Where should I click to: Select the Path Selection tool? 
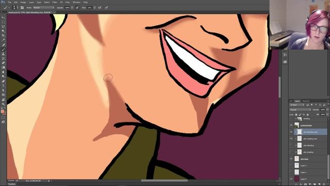point(3,90)
